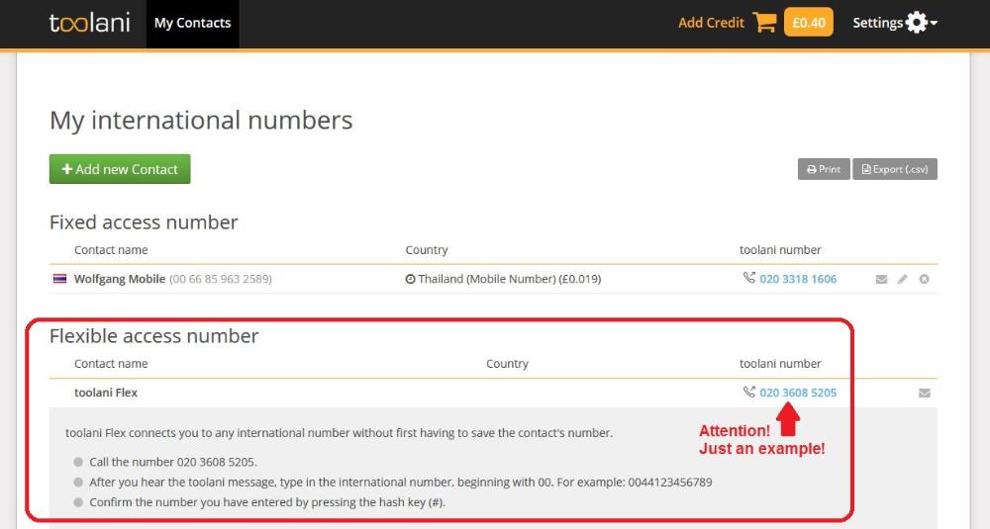The width and height of the screenshot is (990, 529).
Task: Click the Add new Contact button
Action: [x=120, y=169]
